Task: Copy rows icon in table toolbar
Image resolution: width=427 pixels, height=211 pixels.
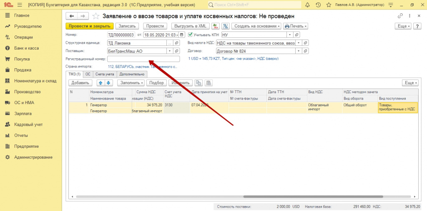Action: tap(198, 83)
